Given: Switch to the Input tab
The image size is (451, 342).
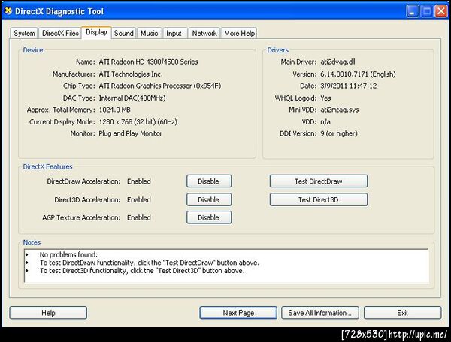Looking at the screenshot, I should point(174,33).
